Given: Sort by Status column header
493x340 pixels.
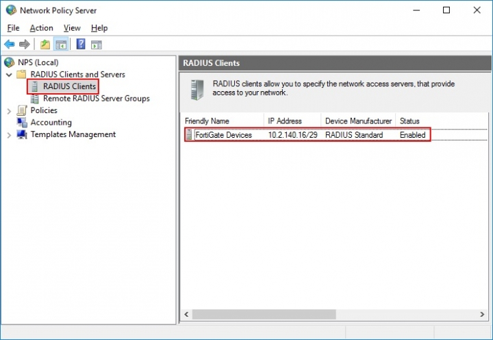Looking at the screenshot, I should coord(409,121).
